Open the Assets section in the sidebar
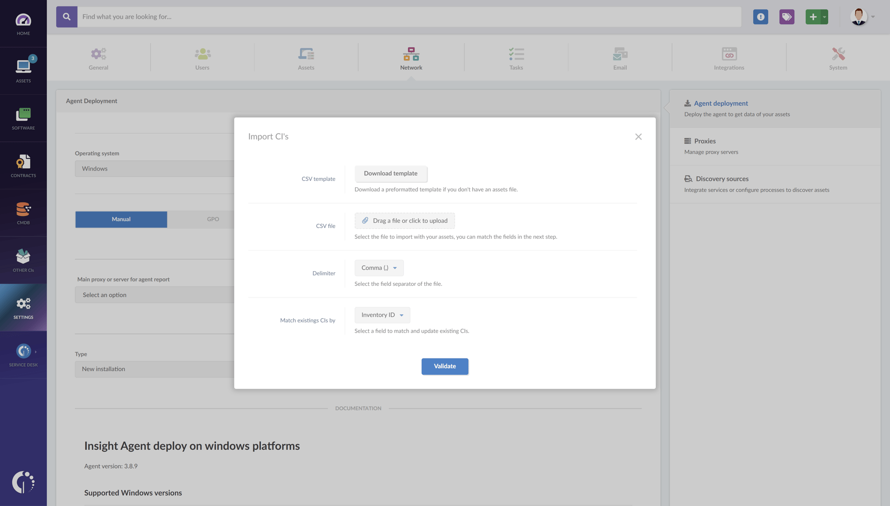This screenshot has height=506, width=890. click(x=23, y=69)
